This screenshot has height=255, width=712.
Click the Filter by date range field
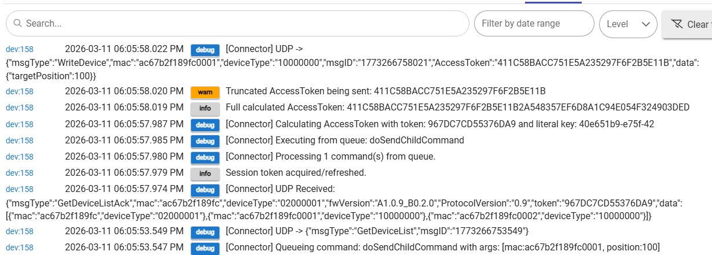click(533, 24)
